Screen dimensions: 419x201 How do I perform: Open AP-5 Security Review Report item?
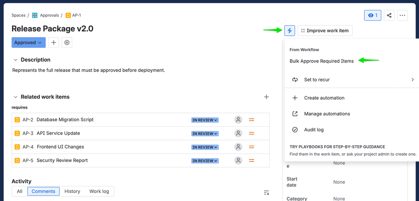pyautogui.click(x=62, y=160)
